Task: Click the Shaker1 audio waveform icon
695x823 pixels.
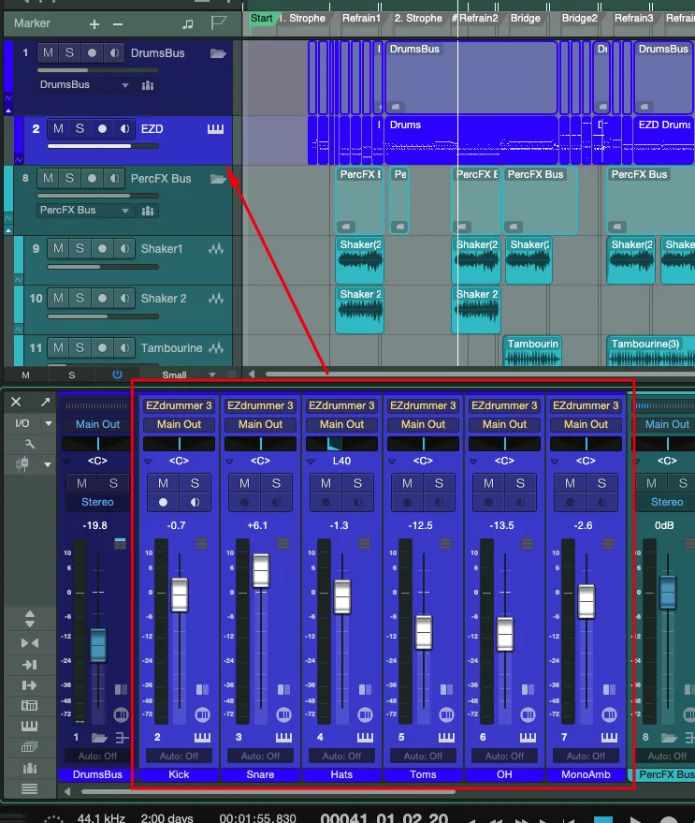Action: [215, 249]
